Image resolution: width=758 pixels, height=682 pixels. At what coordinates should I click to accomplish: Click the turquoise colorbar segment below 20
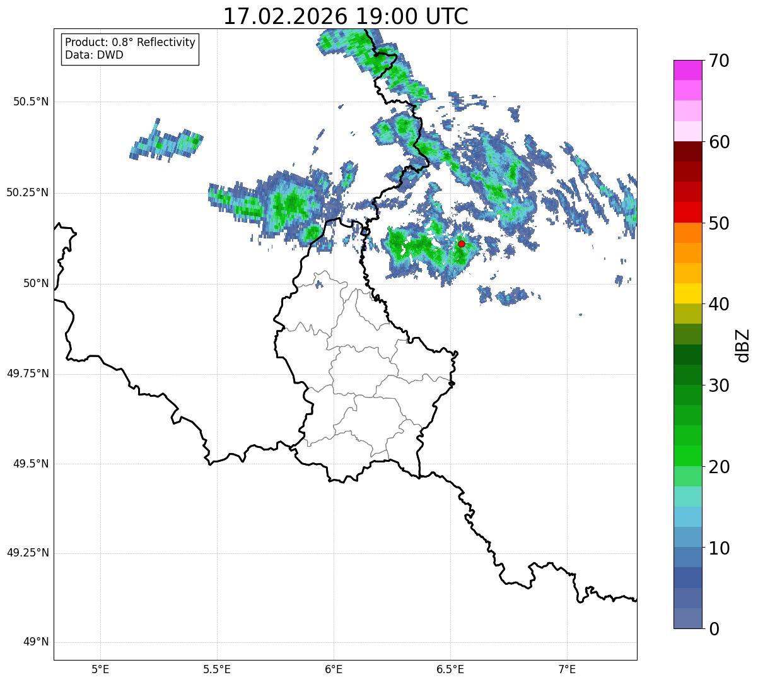click(687, 497)
